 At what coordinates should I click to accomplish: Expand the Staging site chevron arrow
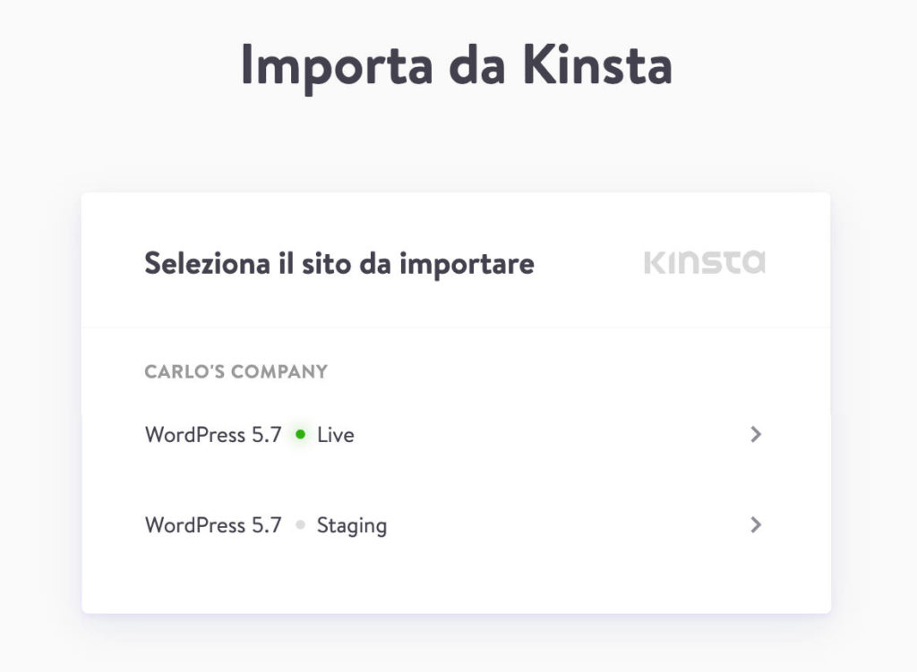(x=756, y=524)
